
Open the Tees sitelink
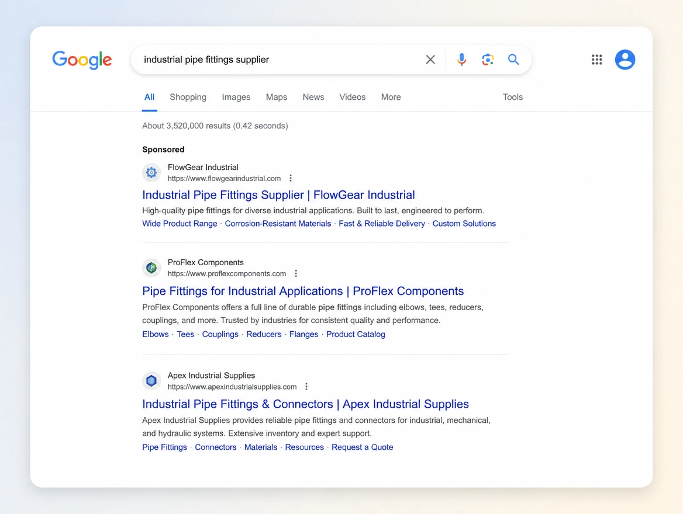tap(185, 334)
